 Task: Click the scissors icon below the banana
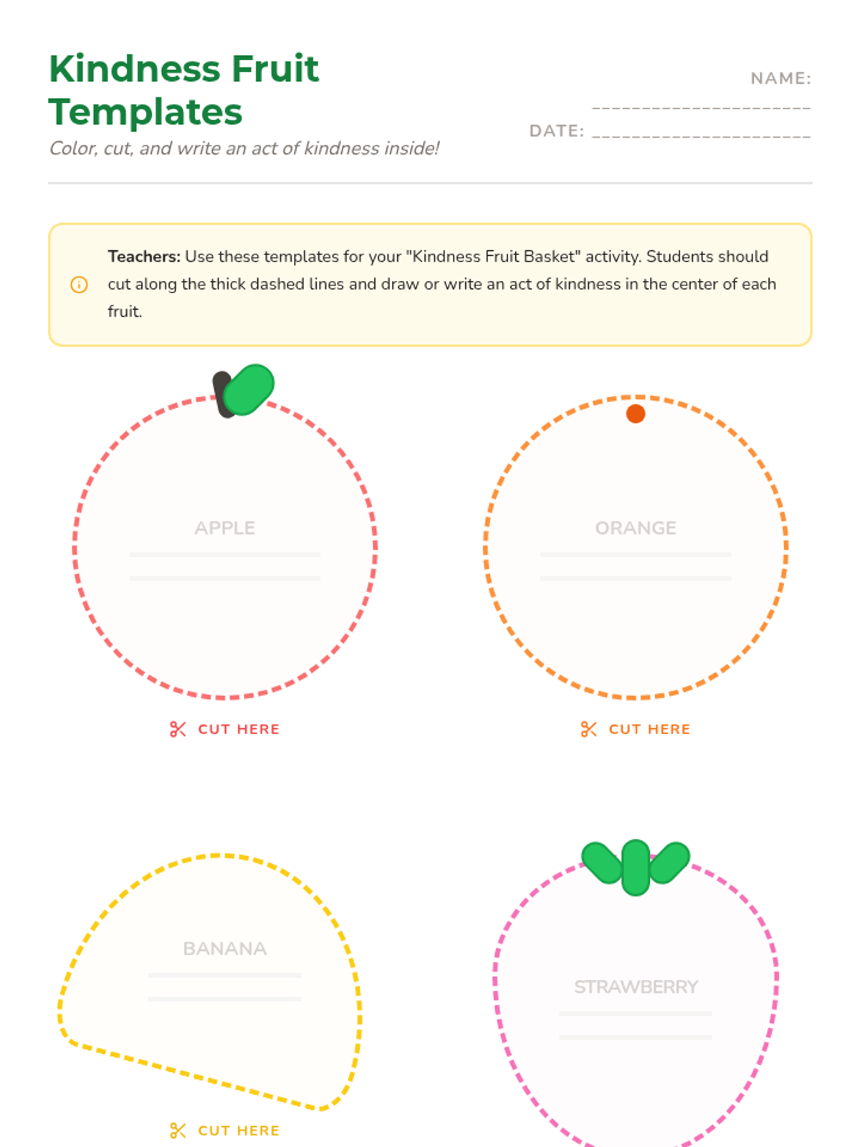[x=178, y=1131]
